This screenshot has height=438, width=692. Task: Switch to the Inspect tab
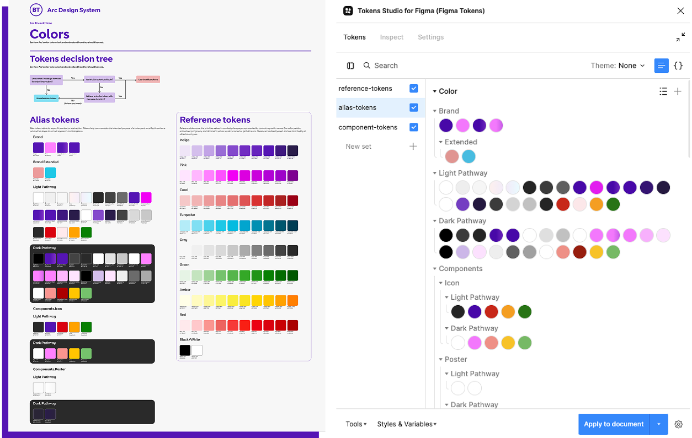391,37
